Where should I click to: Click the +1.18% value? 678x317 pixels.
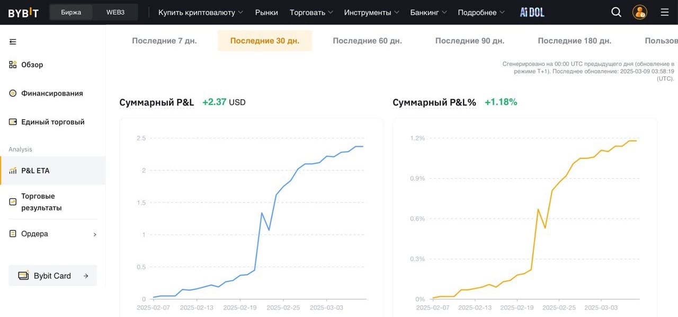pos(501,102)
